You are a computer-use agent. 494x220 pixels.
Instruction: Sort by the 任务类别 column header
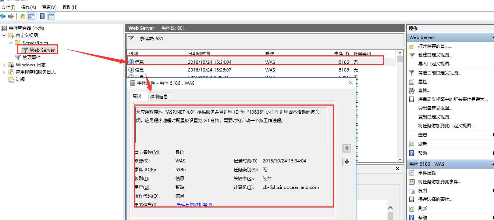[373, 54]
